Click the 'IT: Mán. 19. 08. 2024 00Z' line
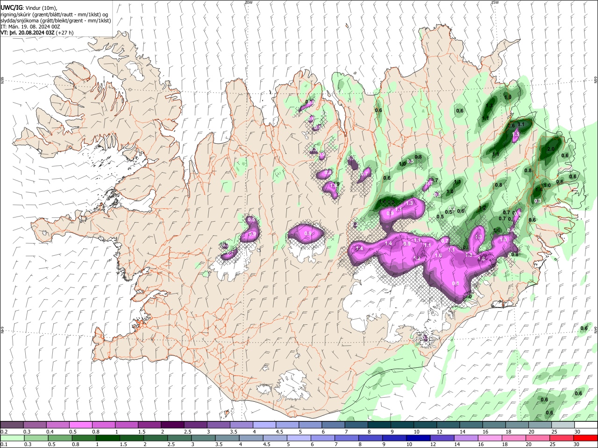Image resolution: width=598 pixels, height=448 pixels. tap(30, 27)
